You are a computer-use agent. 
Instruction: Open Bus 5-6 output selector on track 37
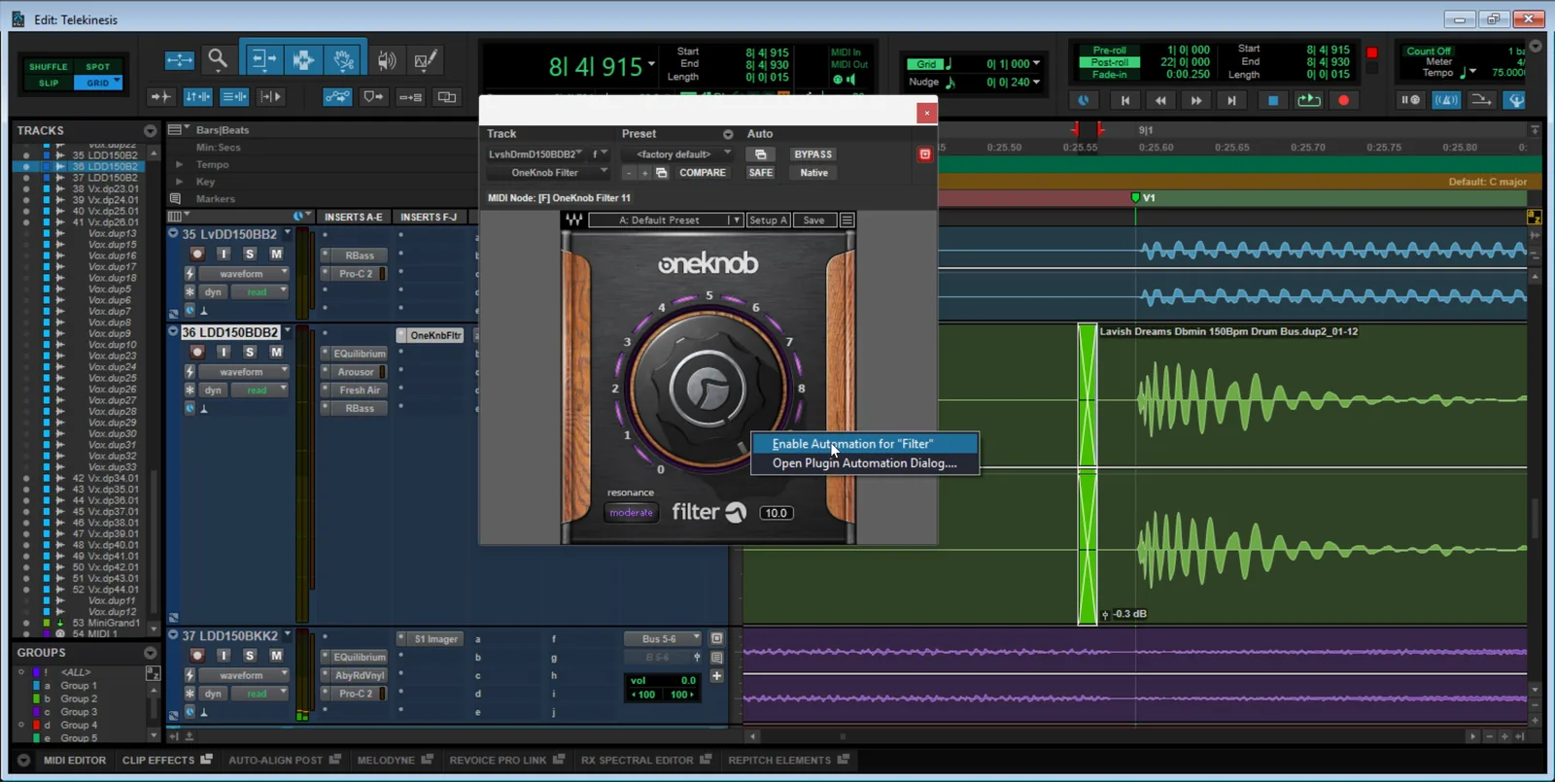(x=663, y=639)
